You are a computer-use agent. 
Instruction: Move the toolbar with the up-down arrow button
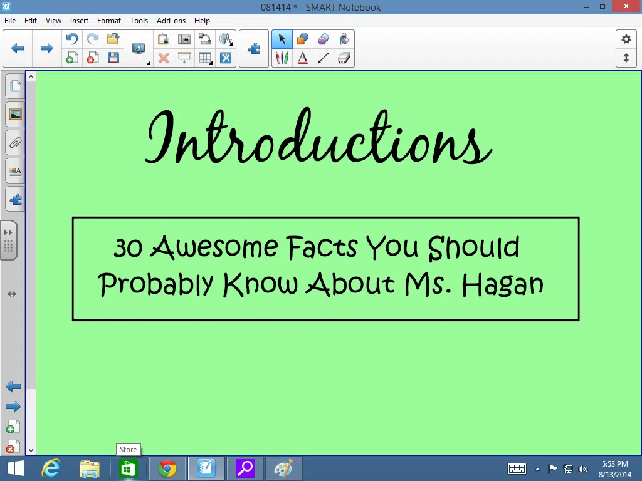(626, 58)
